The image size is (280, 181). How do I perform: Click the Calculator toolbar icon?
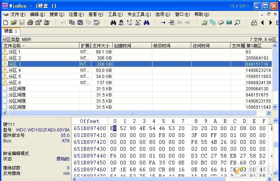pyautogui.click(x=229, y=22)
